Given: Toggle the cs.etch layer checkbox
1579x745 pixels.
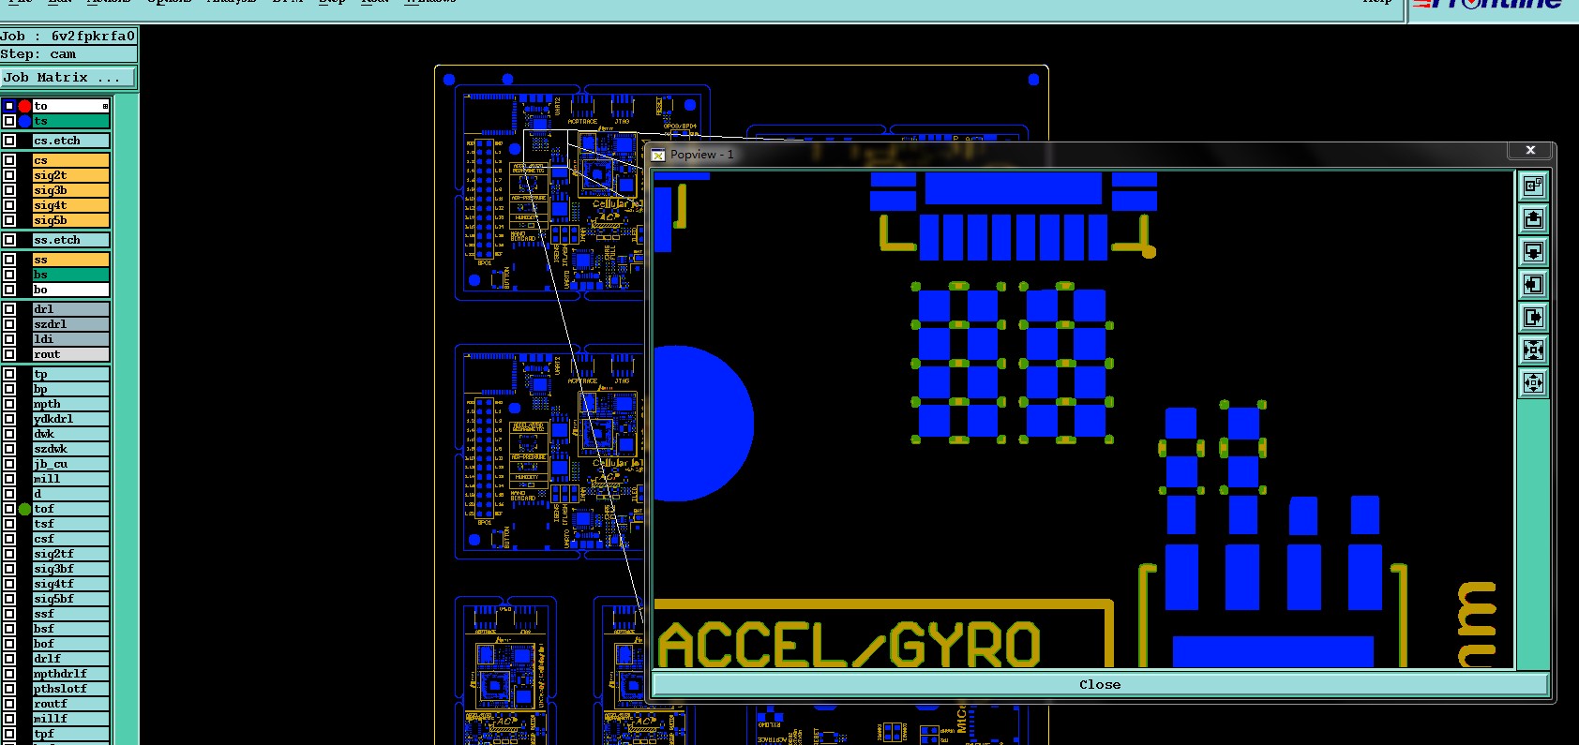Looking at the screenshot, I should point(9,141).
